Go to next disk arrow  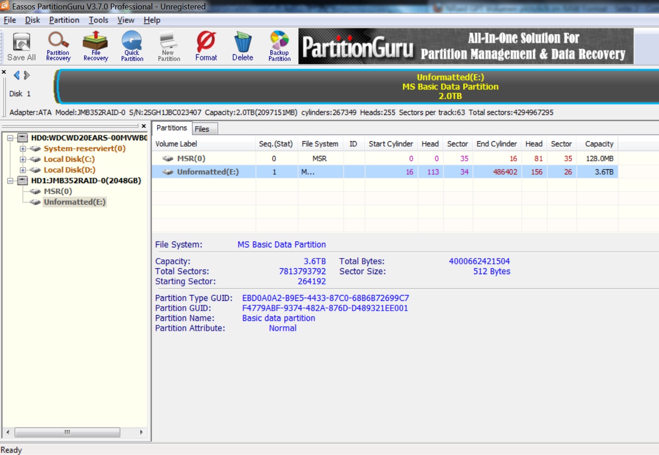tap(27, 75)
